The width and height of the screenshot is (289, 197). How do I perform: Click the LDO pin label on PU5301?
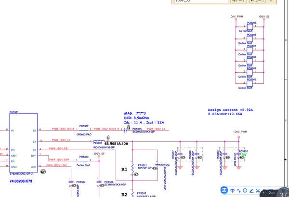[x=34, y=167]
